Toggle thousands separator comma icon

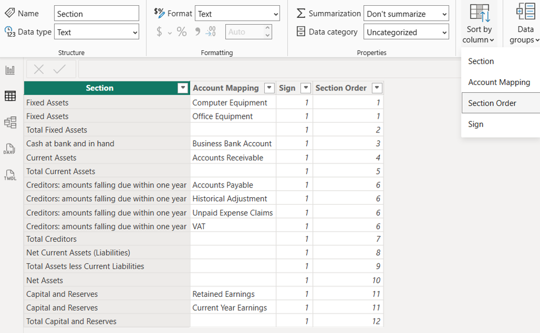coord(198,32)
